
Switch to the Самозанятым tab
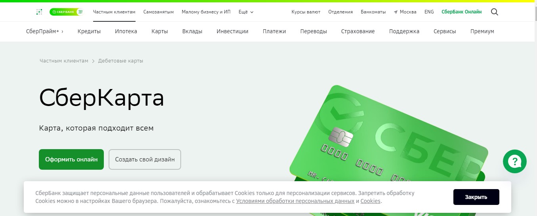[x=159, y=12]
